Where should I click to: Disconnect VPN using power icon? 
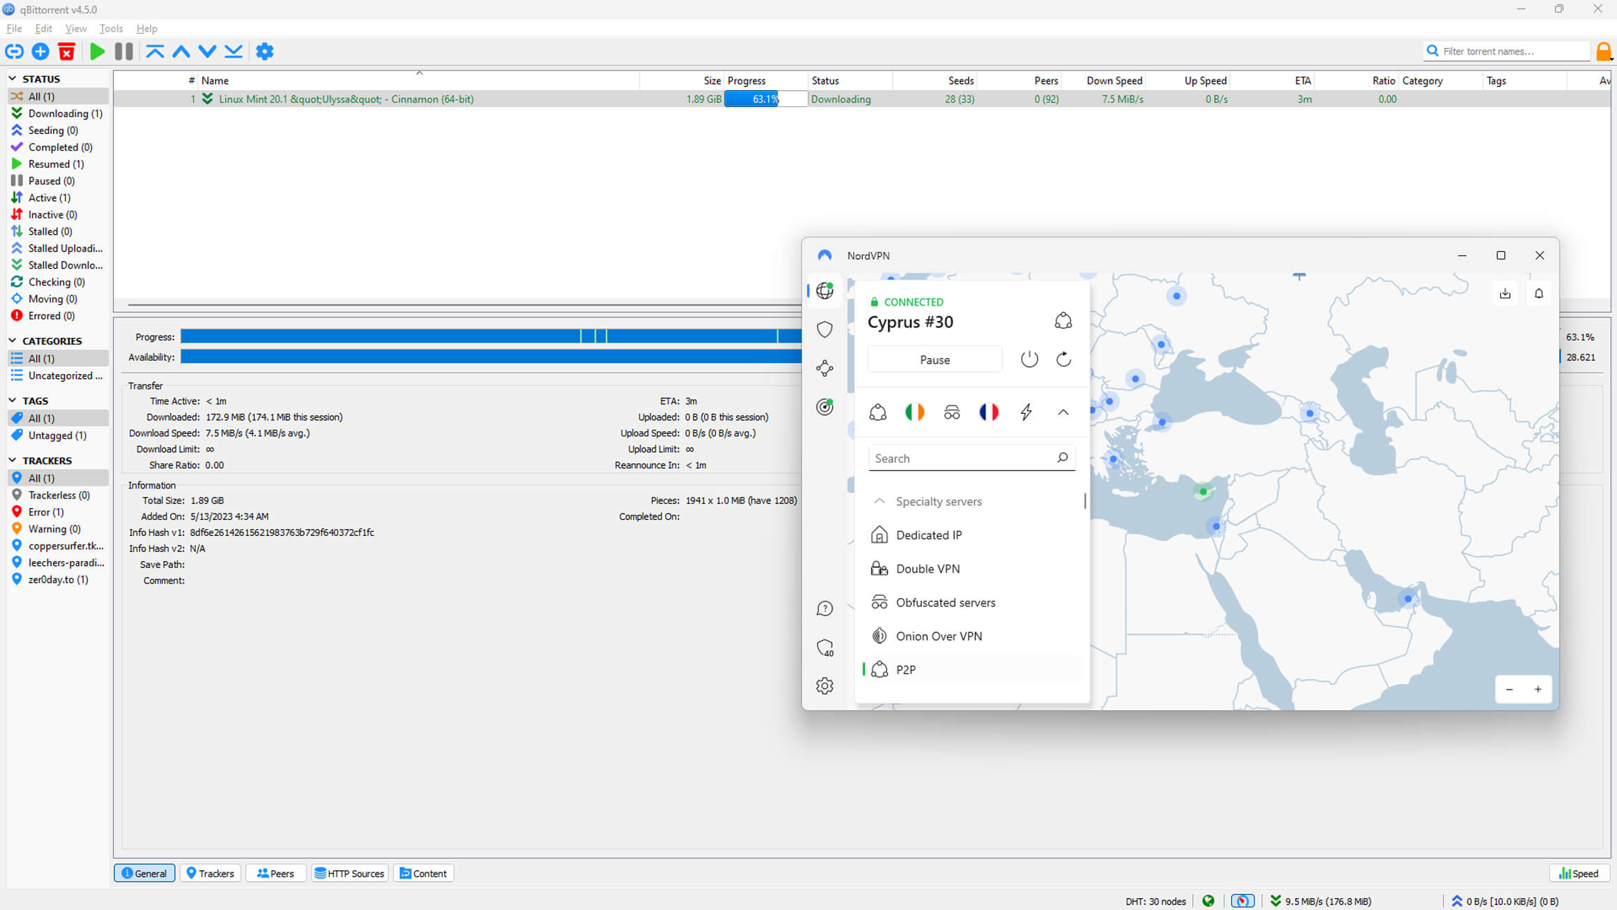(1030, 359)
